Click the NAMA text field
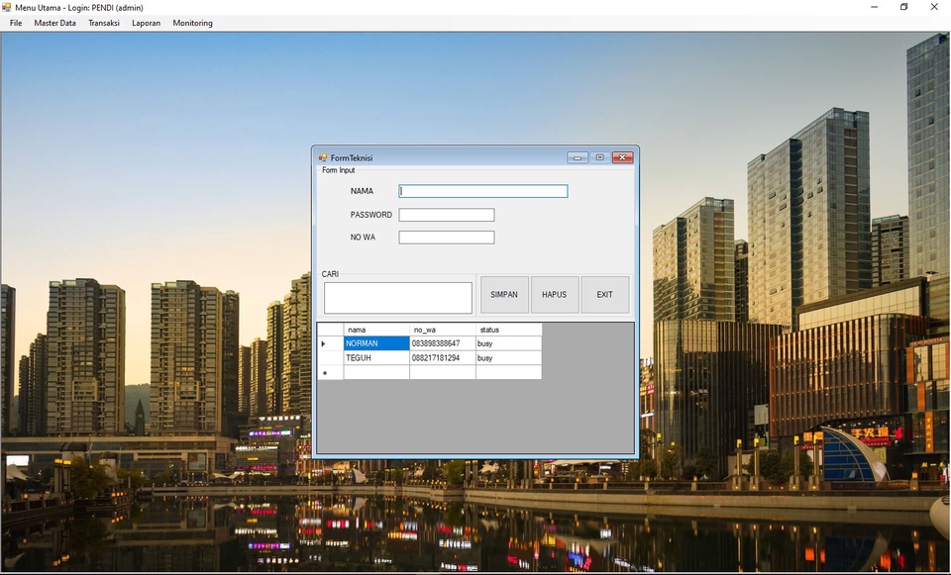Image resolution: width=951 pixels, height=575 pixels. (x=483, y=191)
